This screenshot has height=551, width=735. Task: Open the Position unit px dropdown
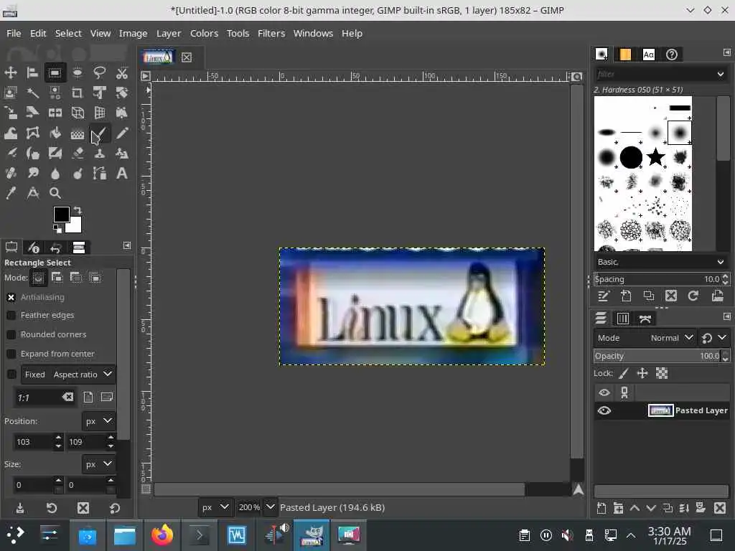pos(98,421)
